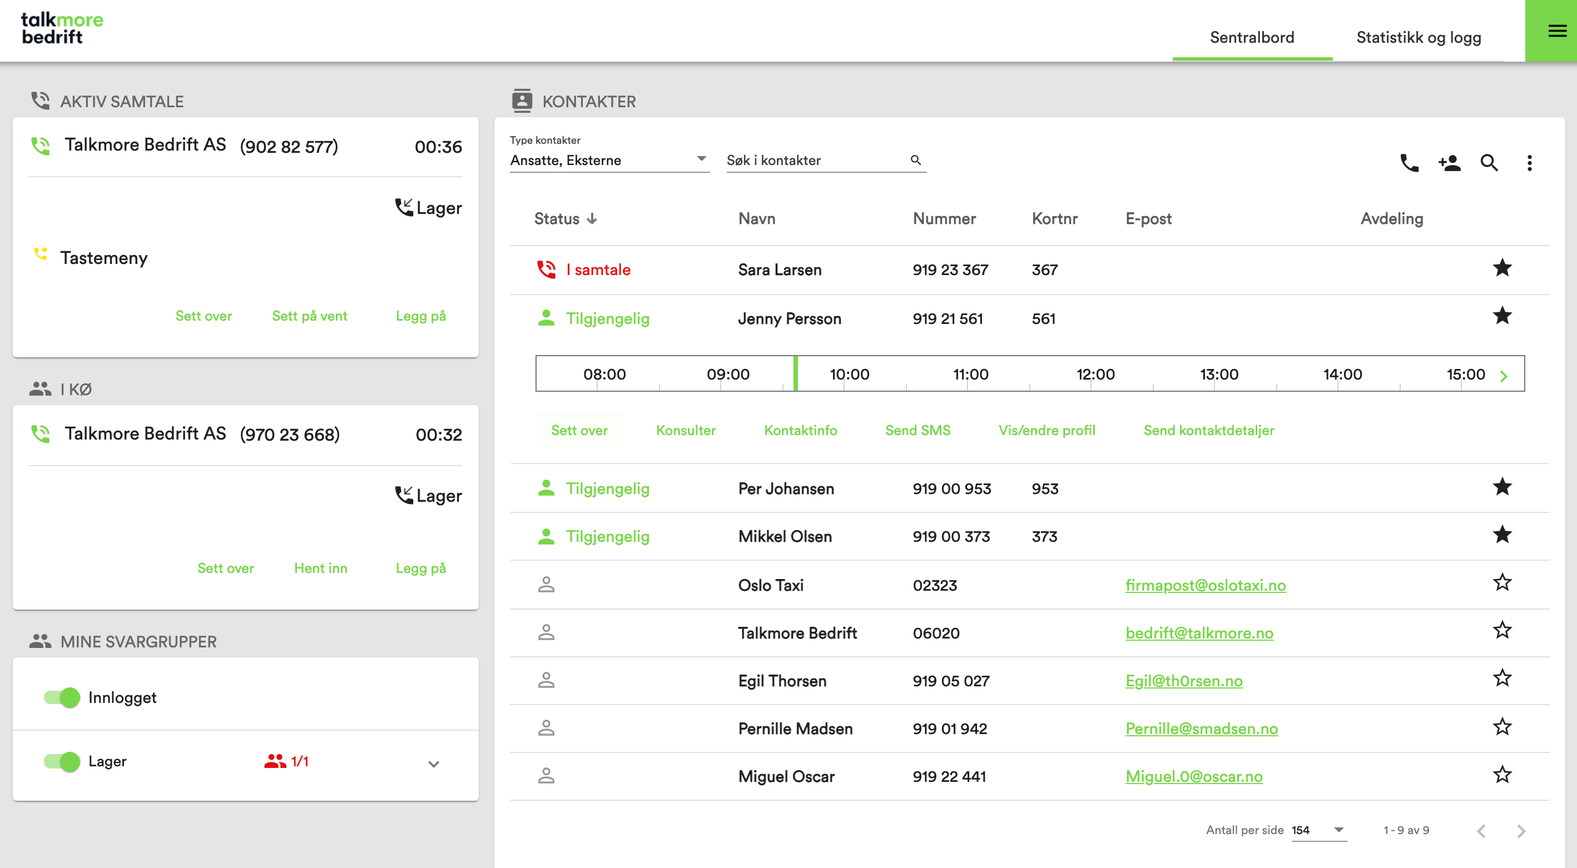
Task: Open firmapost@oslotaxi.no email link
Action: point(1205,585)
